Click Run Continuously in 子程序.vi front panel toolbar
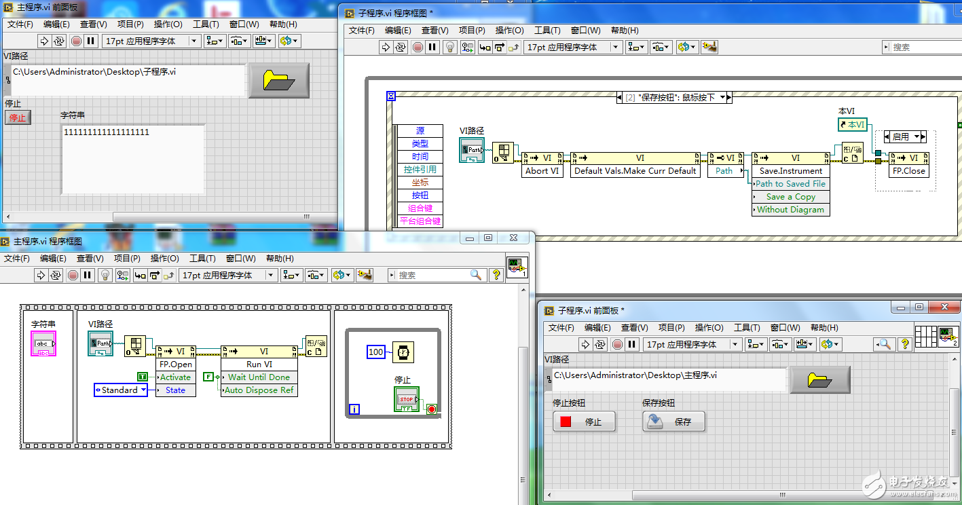This screenshot has height=505, width=962. click(x=600, y=344)
